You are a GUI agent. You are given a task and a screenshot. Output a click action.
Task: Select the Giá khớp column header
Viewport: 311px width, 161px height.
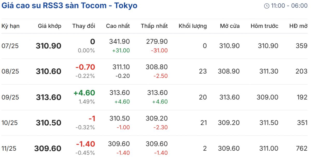50,26
